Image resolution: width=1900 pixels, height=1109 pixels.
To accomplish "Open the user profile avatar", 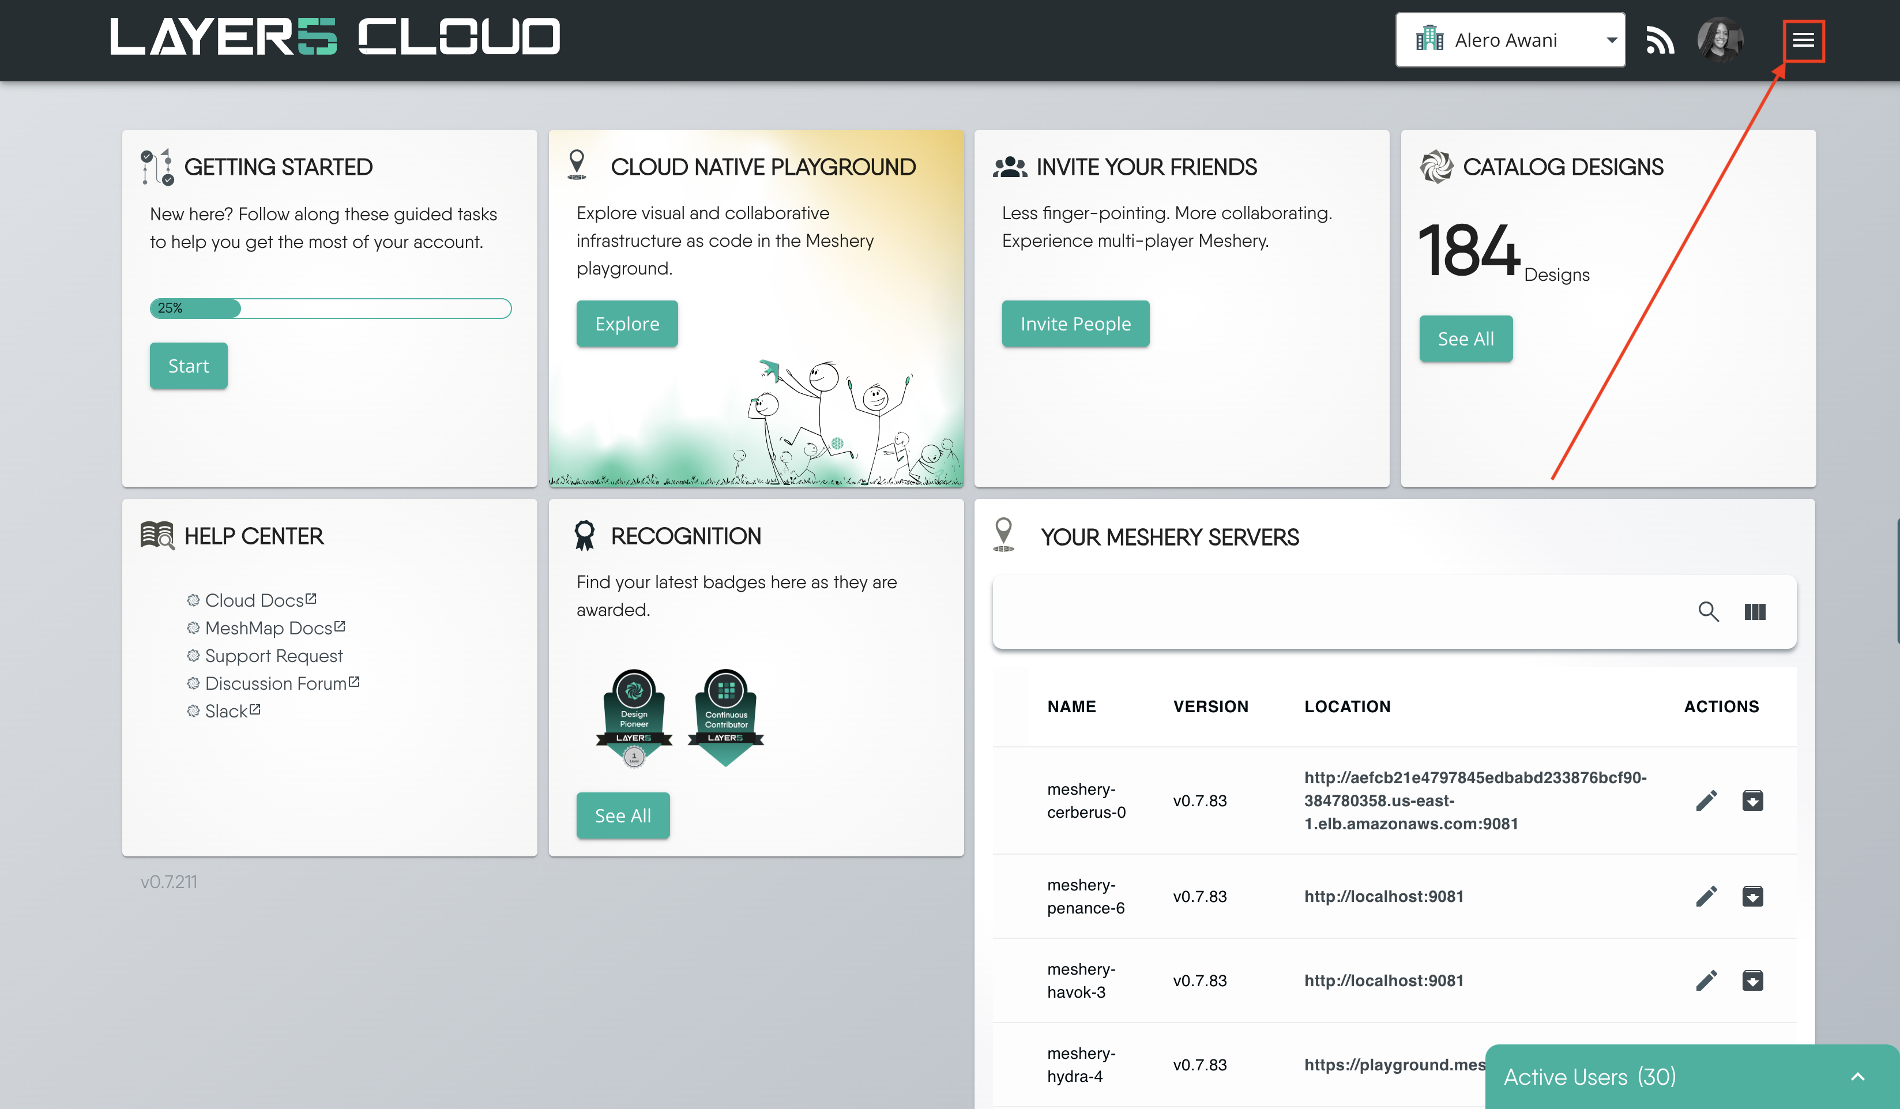I will [1719, 40].
